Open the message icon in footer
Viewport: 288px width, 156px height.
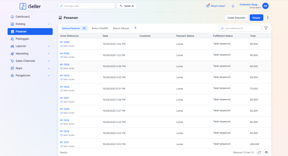(x=266, y=152)
